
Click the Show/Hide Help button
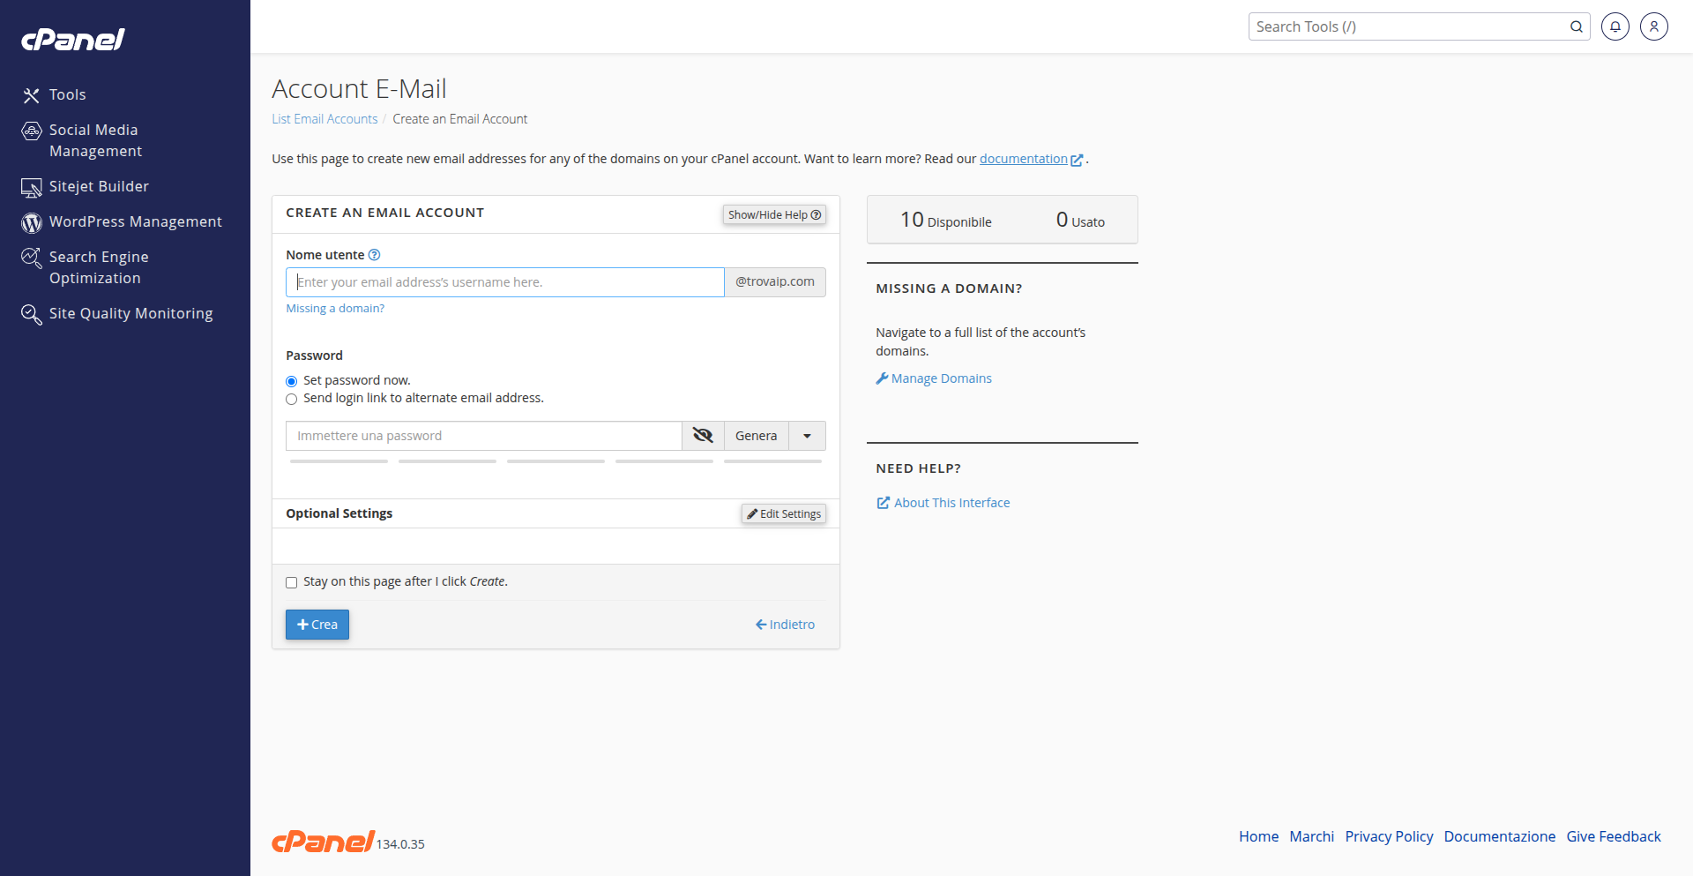point(774,214)
